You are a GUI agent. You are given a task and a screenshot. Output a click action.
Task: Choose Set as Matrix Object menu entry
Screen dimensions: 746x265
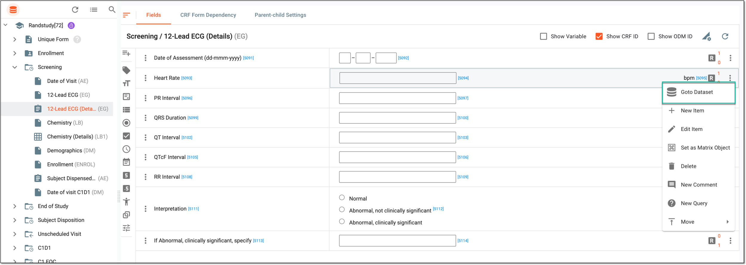pos(699,148)
